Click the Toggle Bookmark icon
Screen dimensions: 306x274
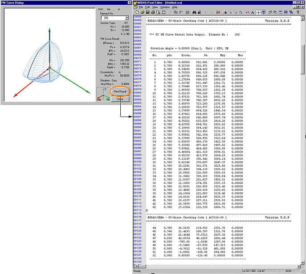coord(224,12)
